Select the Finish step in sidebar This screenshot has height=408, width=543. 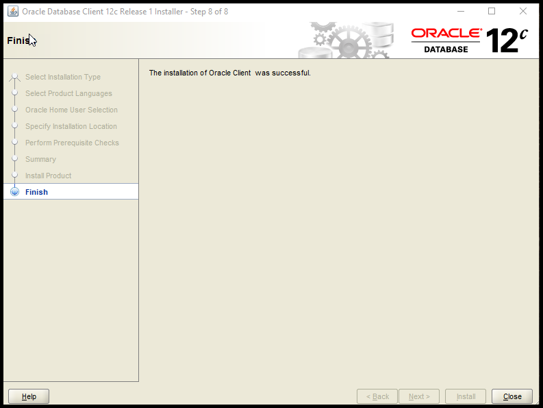point(71,191)
